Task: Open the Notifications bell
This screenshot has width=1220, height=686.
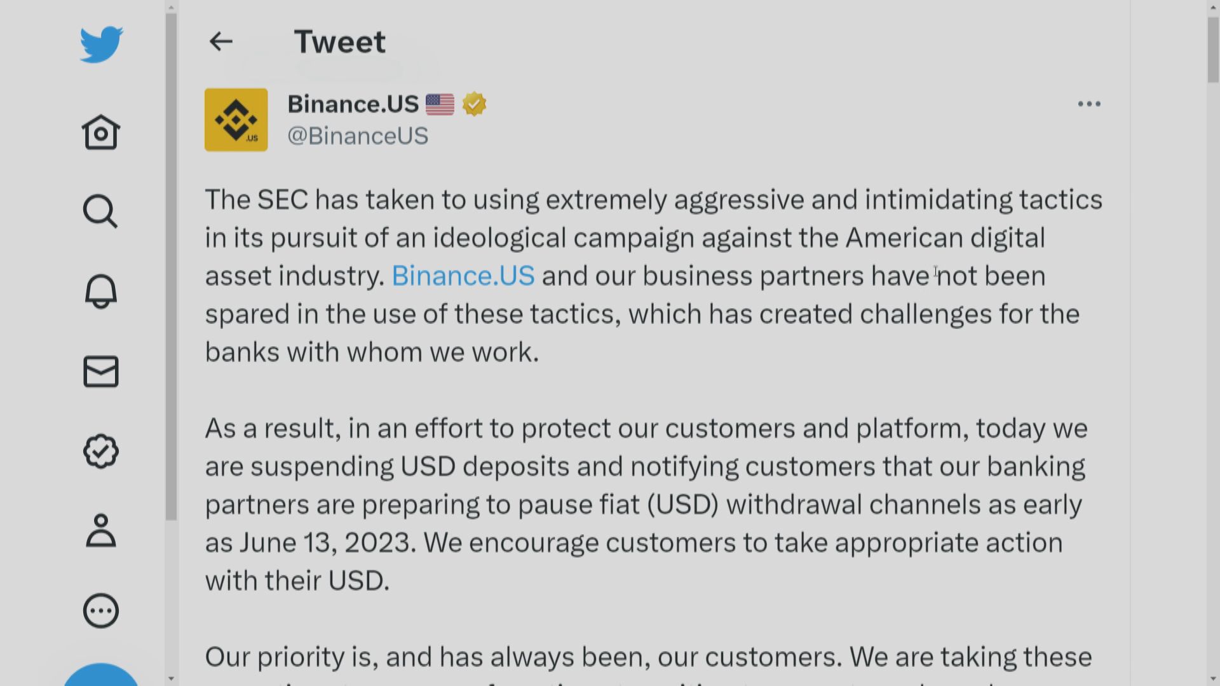Action: pos(100,292)
